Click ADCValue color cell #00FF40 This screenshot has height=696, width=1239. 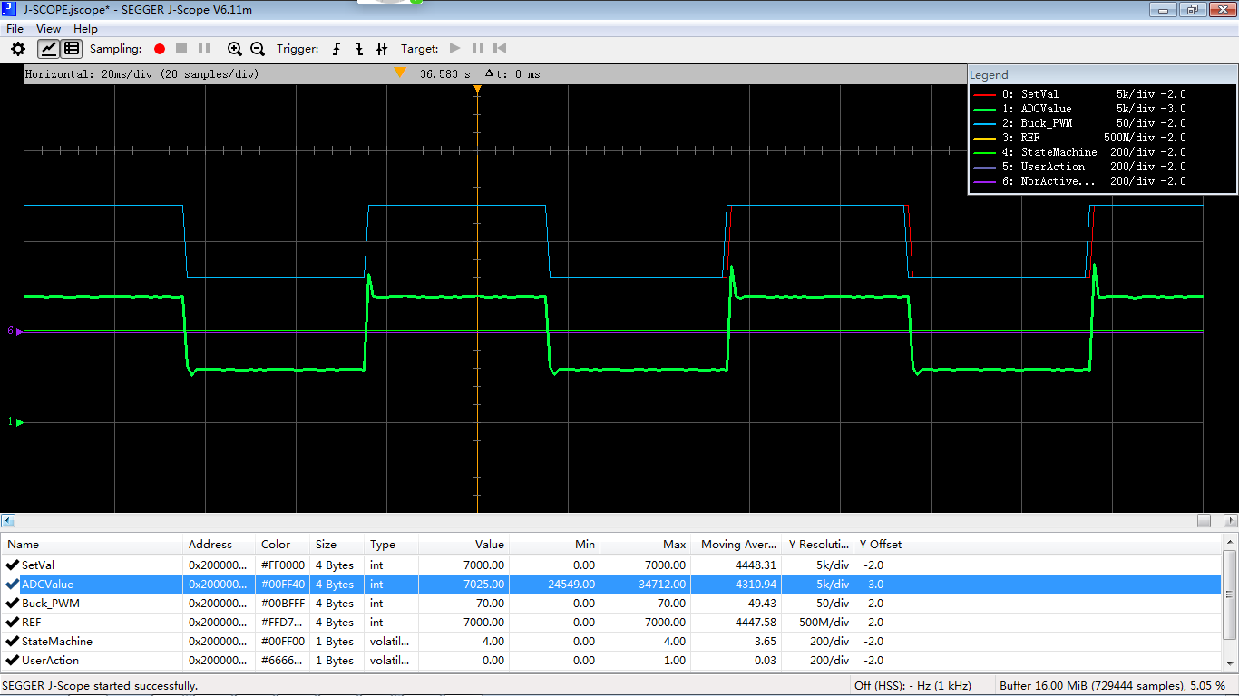click(x=283, y=584)
